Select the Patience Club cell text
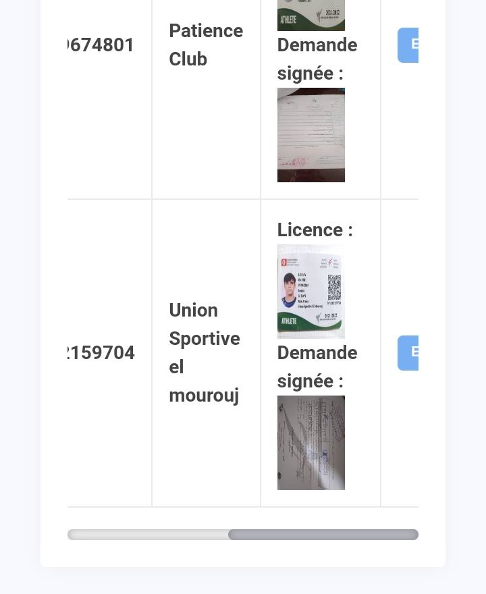This screenshot has height=594, width=486. tap(205, 45)
